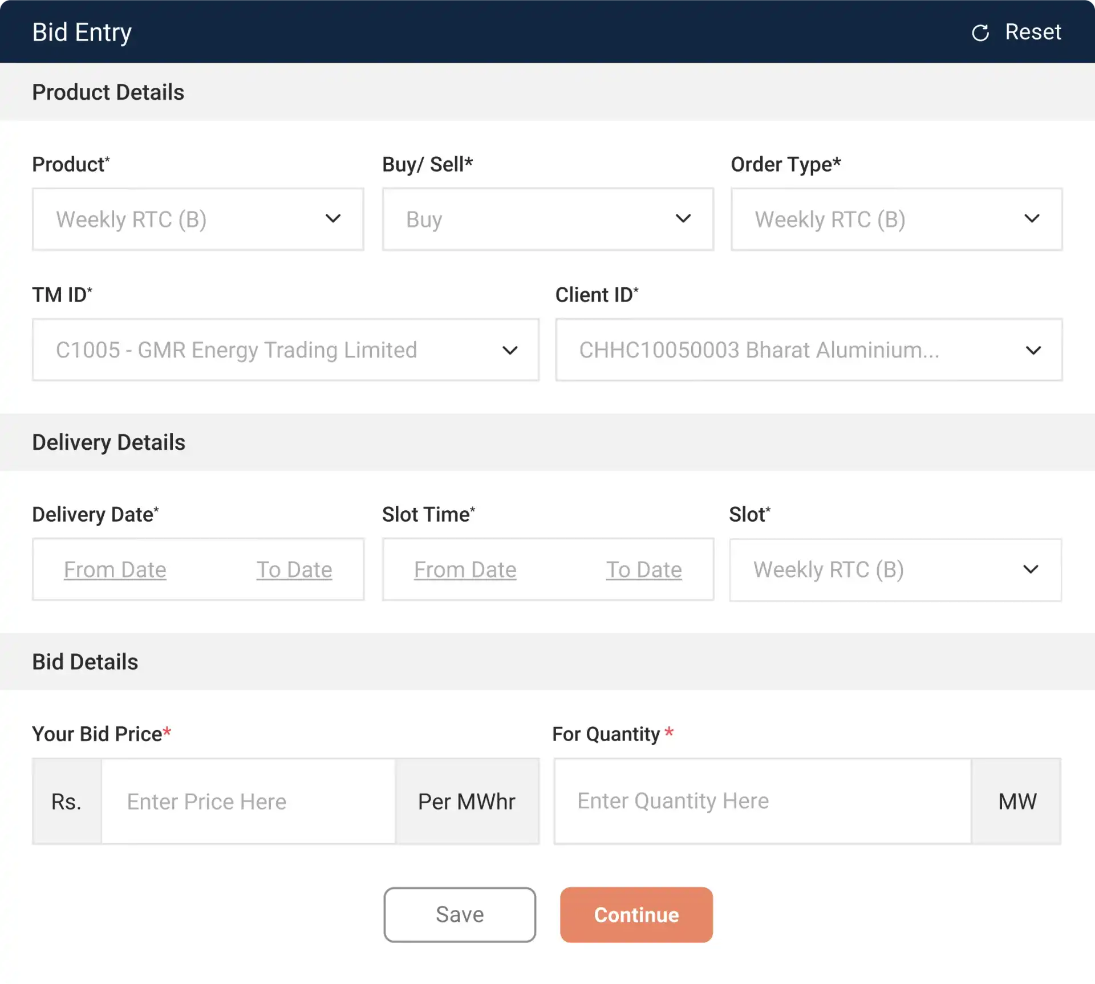Select Product Details section header
The width and height of the screenshot is (1095, 984).
tap(108, 92)
